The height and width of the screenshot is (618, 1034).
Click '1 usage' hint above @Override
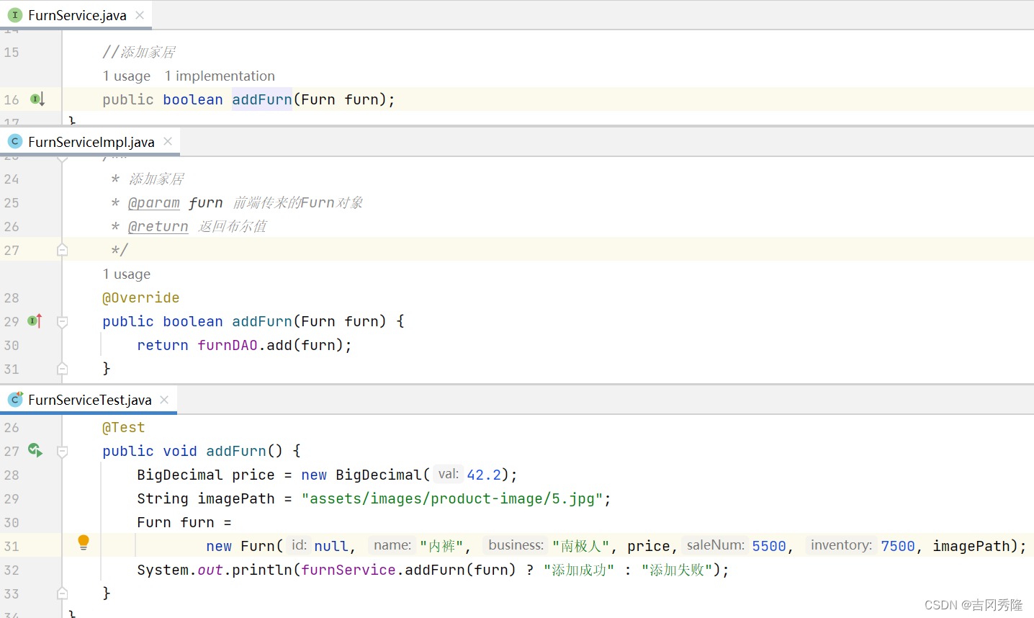(127, 274)
